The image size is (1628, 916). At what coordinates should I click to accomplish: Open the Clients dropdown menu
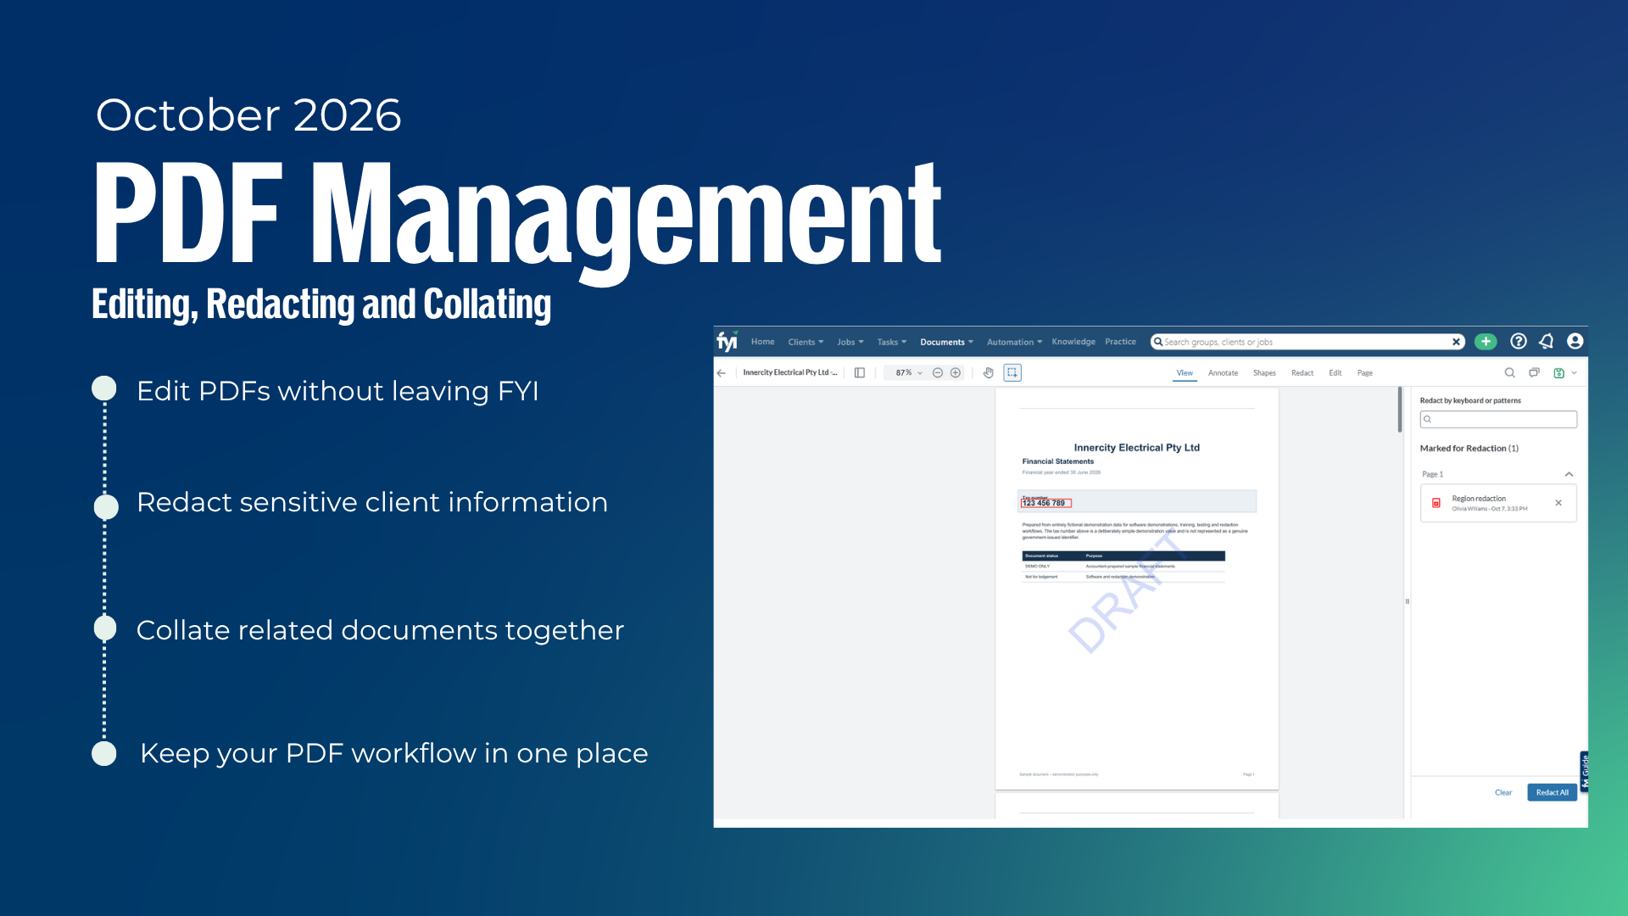[806, 342]
